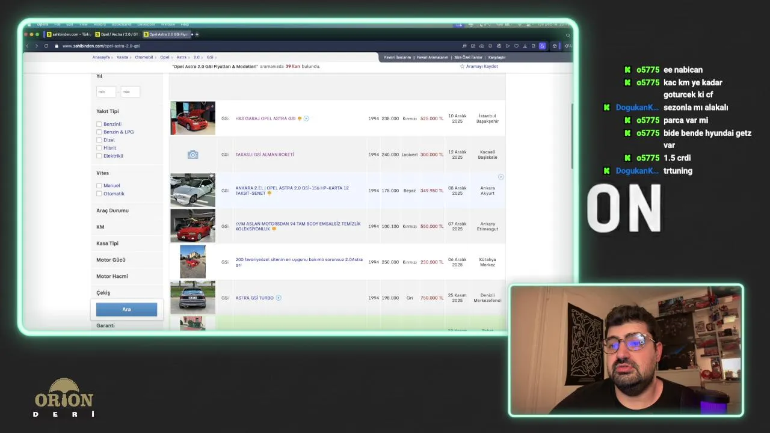Click the purple extension icon in toolbar
Image resolution: width=770 pixels, height=433 pixels.
(542, 46)
